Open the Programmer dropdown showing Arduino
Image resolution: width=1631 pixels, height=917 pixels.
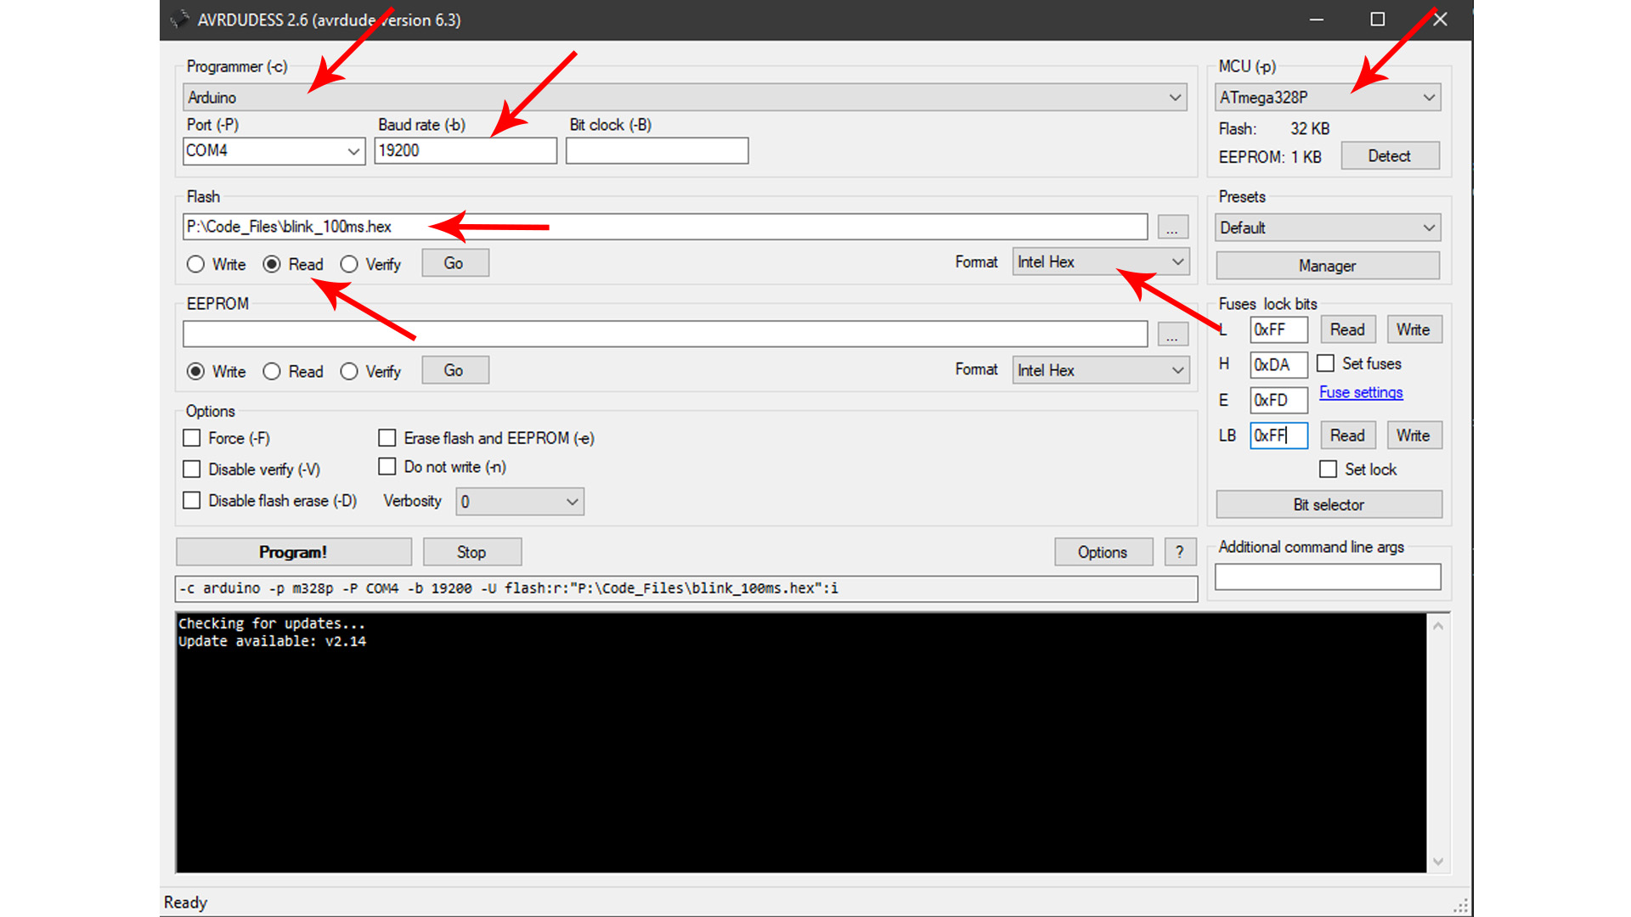(x=685, y=98)
